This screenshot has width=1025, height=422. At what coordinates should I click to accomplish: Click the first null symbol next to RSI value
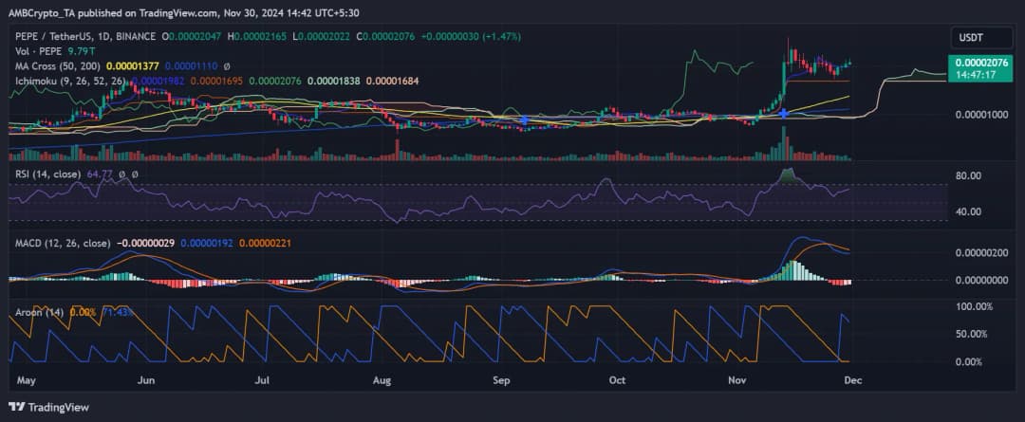pyautogui.click(x=121, y=174)
